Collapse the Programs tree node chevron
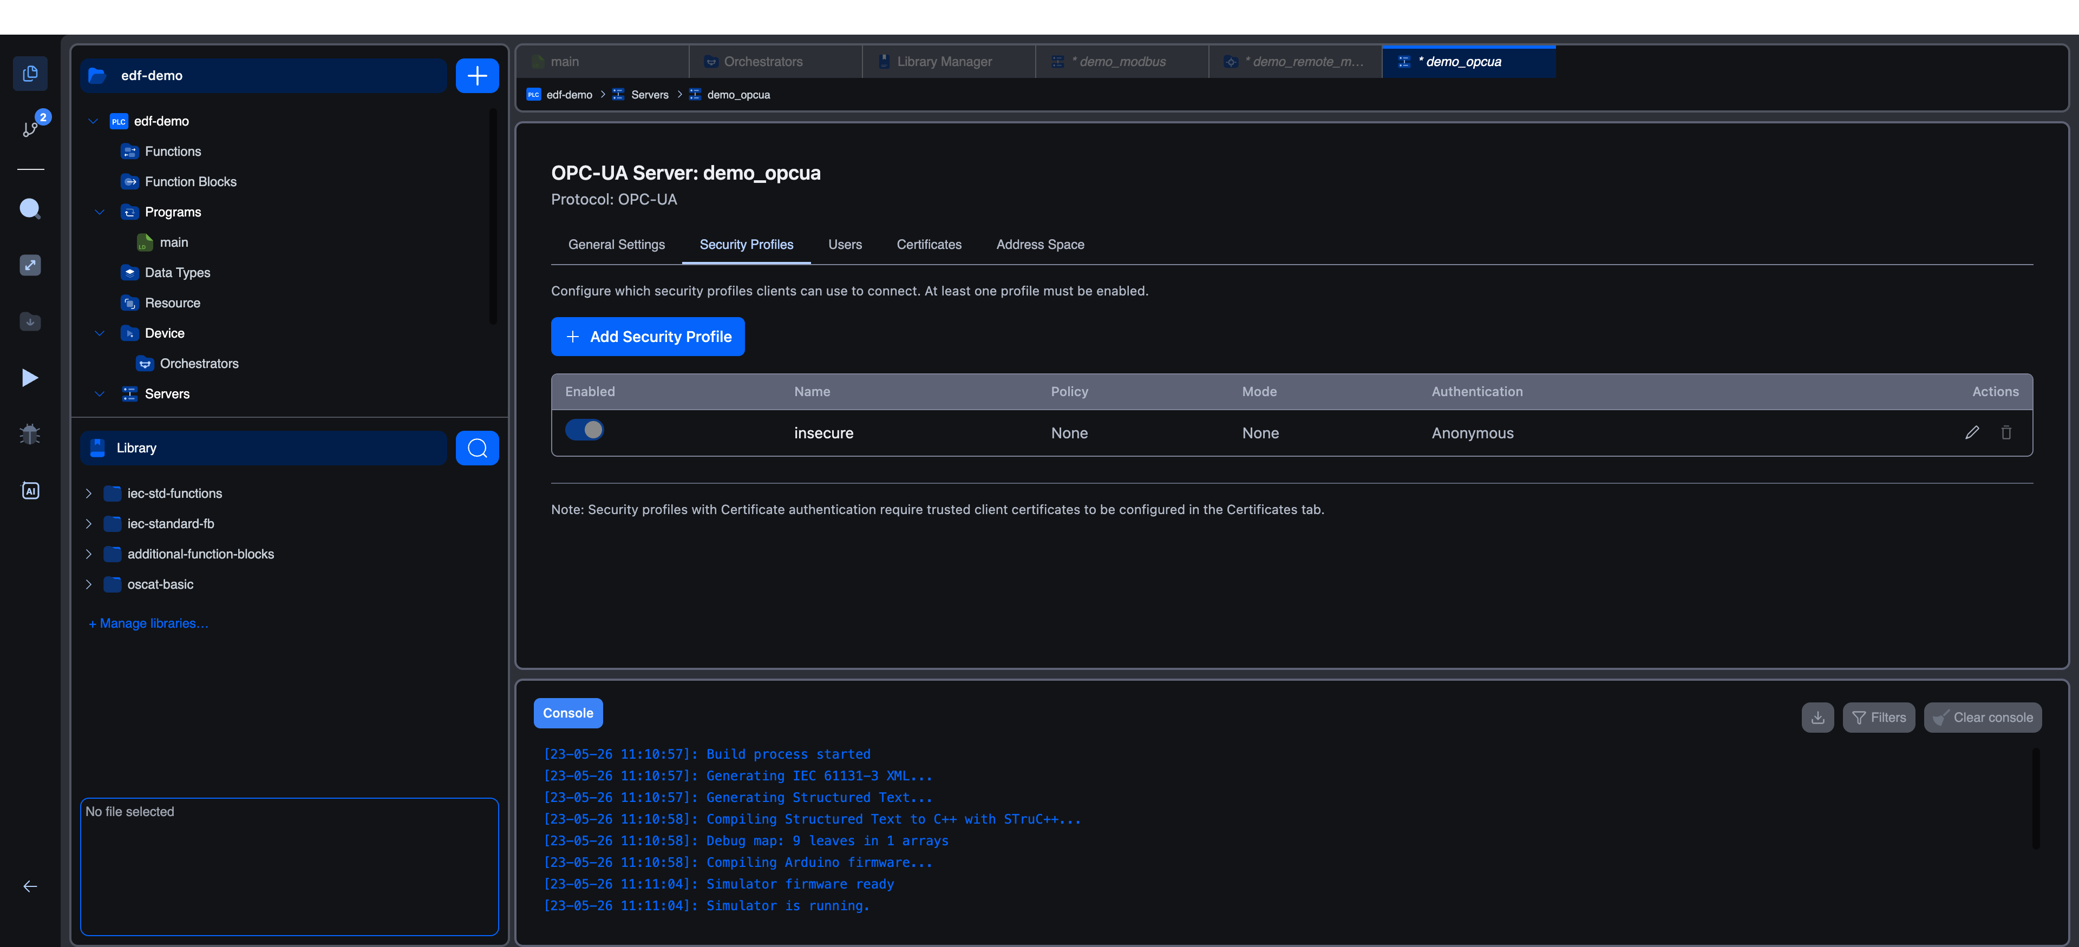The height and width of the screenshot is (947, 2079). (x=99, y=212)
